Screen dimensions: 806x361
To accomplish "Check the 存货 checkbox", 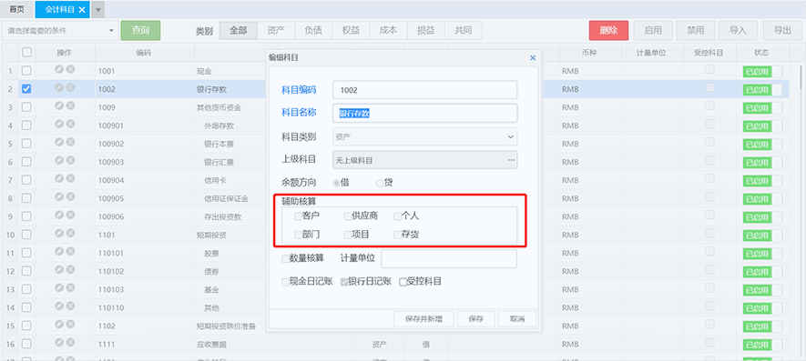I will pyautogui.click(x=397, y=235).
